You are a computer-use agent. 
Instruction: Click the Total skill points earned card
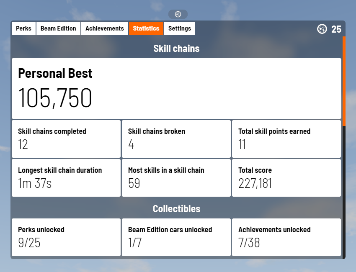click(286, 139)
